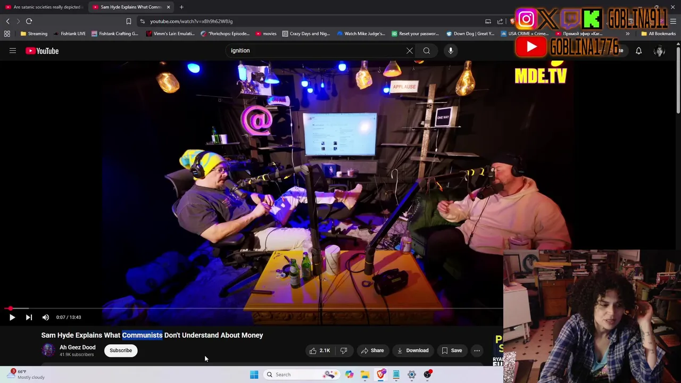Open USA CRIME bookmark
The image size is (681, 383).
click(525, 34)
